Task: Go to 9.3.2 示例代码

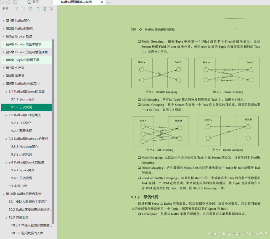Action: [x=22, y=154]
